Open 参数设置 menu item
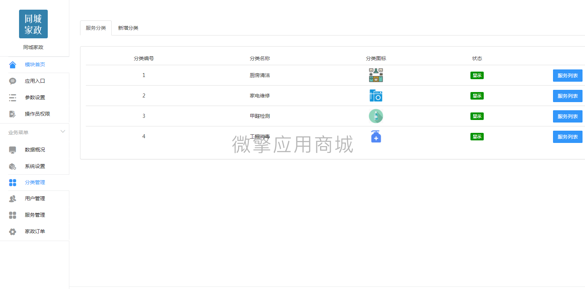Viewport: 585px width, 289px height. click(35, 97)
